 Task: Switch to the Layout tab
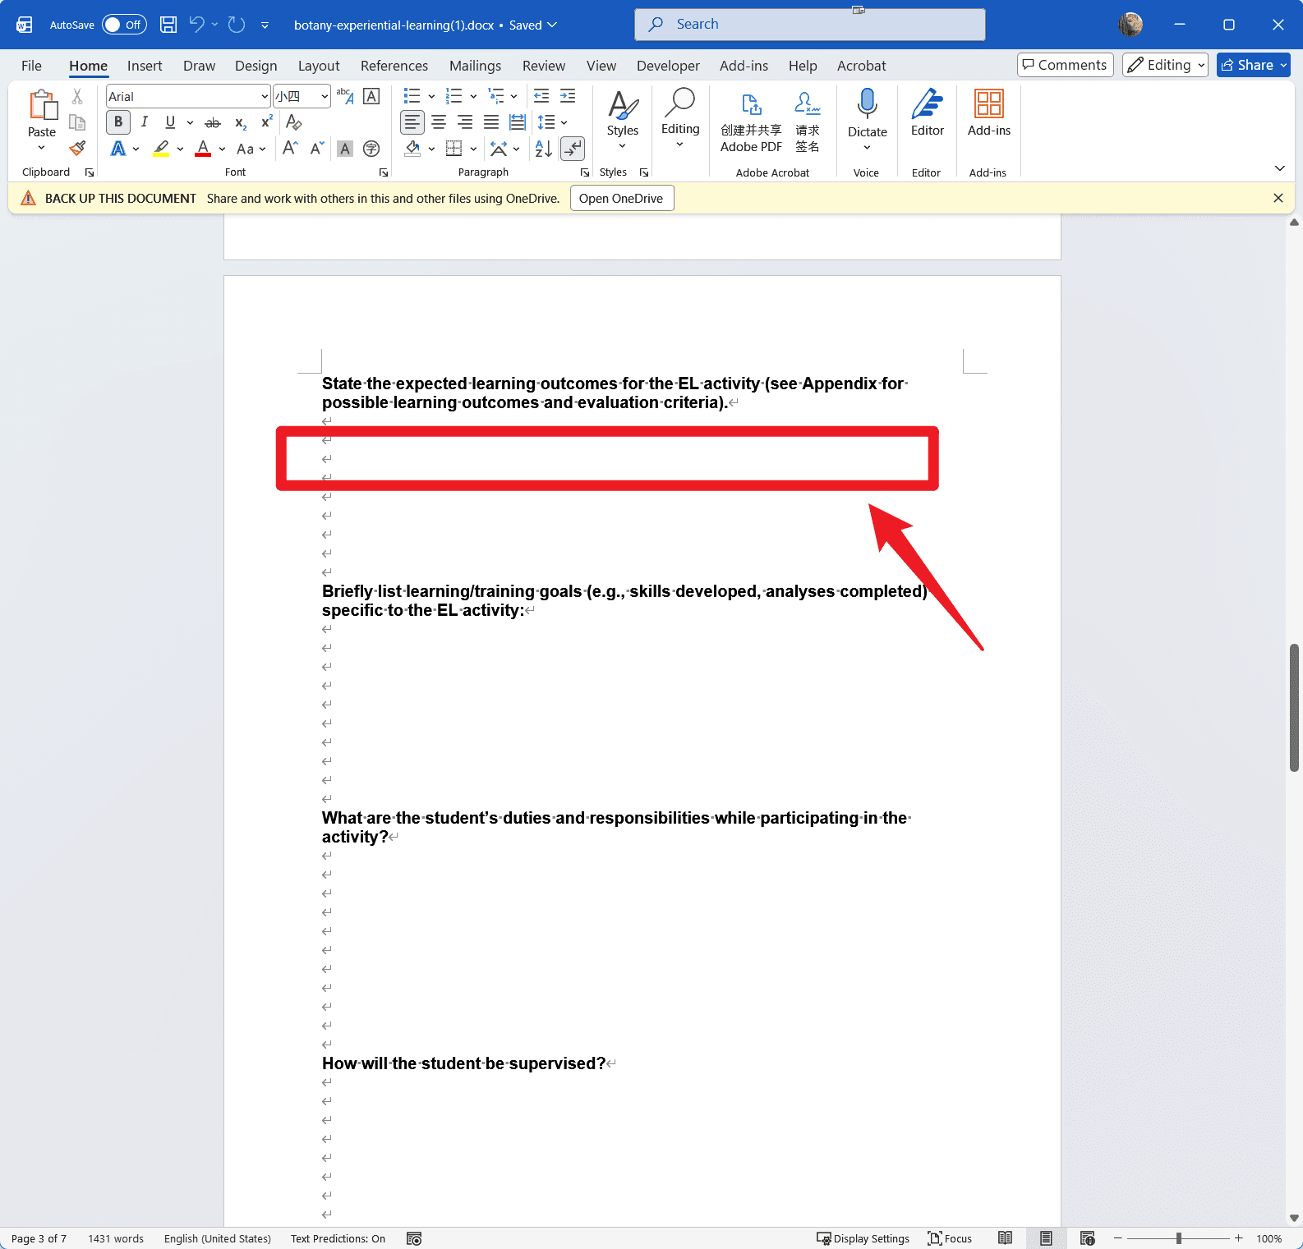coord(319,66)
